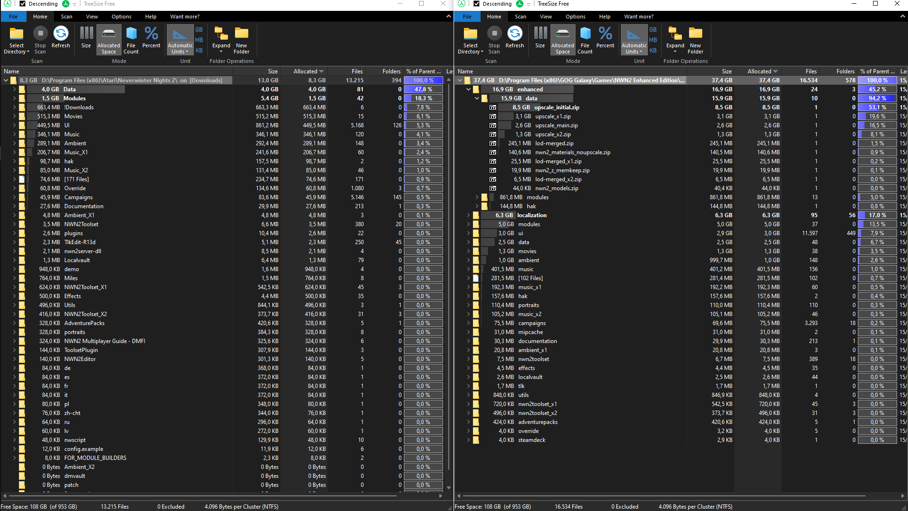Toggle Descending checkbox in right title bar
This screenshot has height=511, width=908.
476,4
